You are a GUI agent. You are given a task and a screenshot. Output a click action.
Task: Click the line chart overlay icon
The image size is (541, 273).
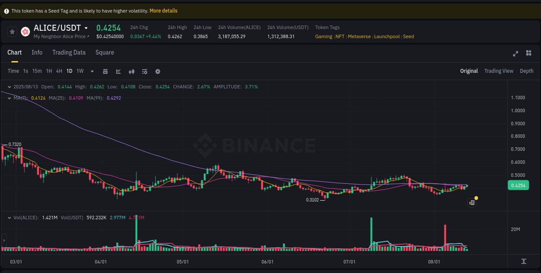118,71
